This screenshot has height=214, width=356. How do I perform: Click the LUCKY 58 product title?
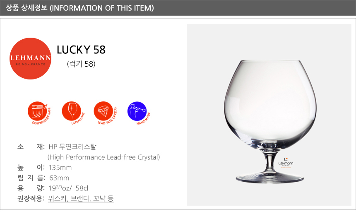[x=81, y=50]
